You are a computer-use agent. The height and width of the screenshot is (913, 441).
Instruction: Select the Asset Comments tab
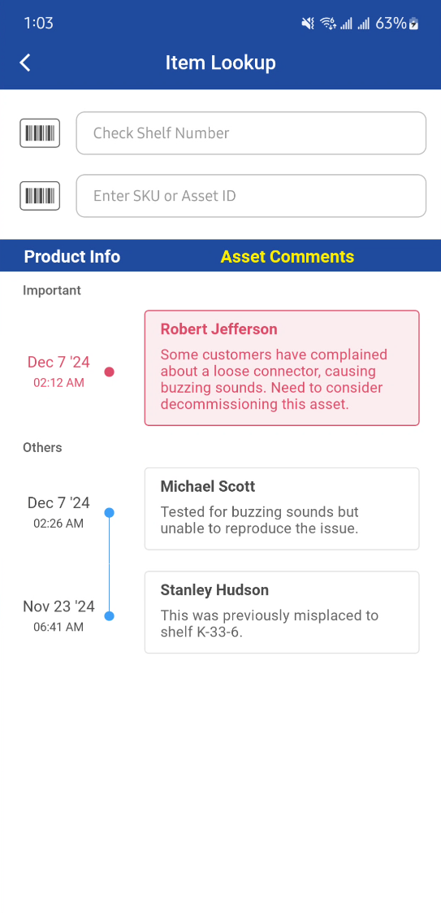click(288, 256)
